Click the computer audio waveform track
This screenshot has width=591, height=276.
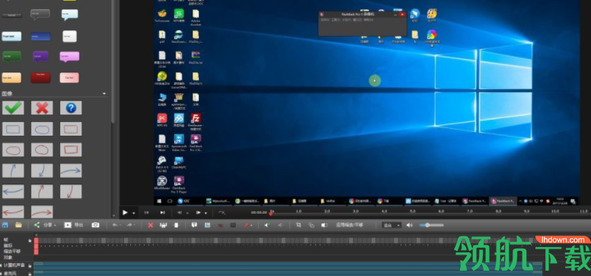[288, 266]
